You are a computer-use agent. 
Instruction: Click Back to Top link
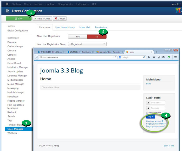(169, 146)
